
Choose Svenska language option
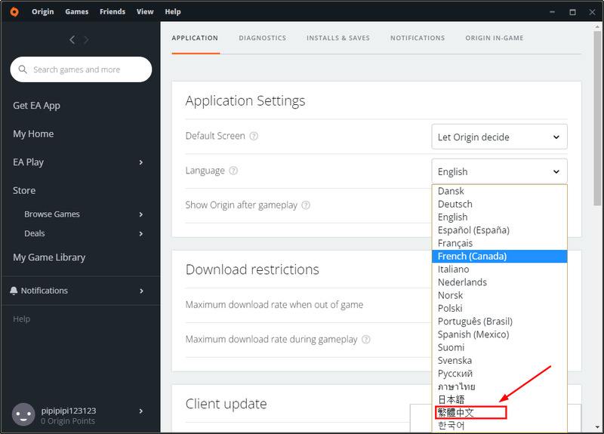point(499,361)
